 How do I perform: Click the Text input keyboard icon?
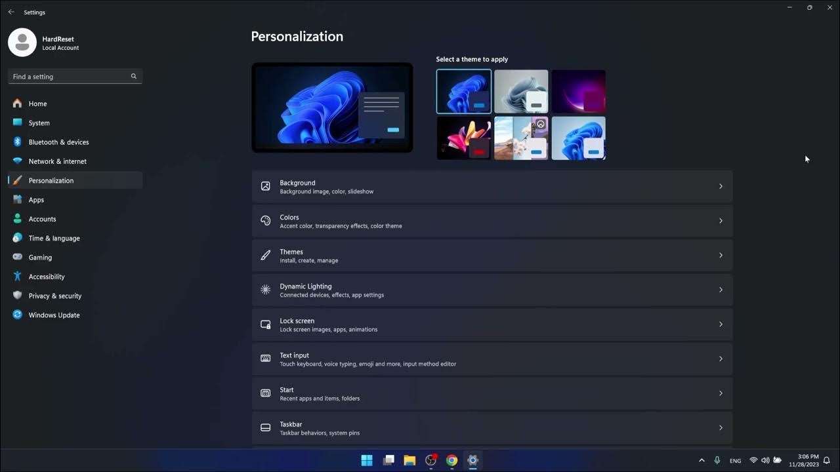click(265, 359)
